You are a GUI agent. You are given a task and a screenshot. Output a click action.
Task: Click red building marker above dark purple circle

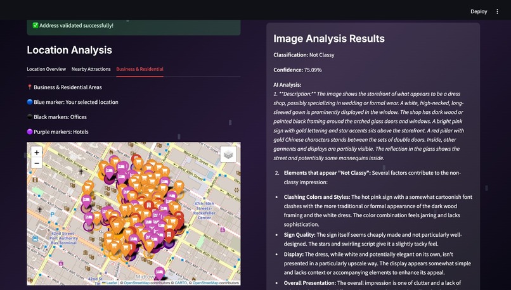169,236
